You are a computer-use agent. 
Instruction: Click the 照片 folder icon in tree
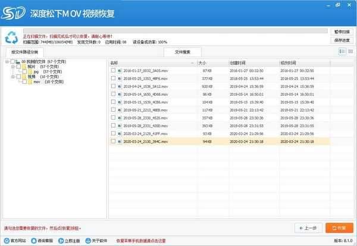click(24, 67)
